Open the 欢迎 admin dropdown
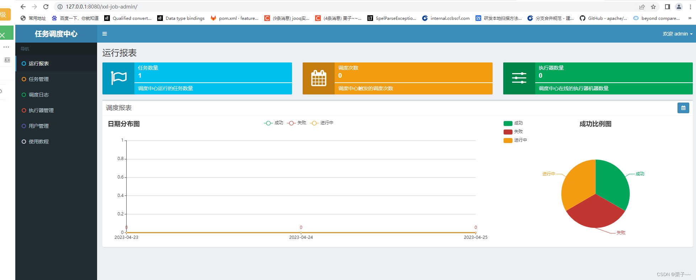 point(678,34)
